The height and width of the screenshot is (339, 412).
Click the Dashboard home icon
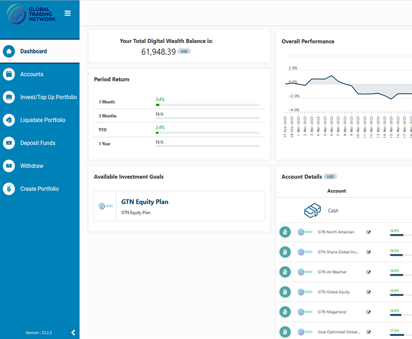coord(9,51)
